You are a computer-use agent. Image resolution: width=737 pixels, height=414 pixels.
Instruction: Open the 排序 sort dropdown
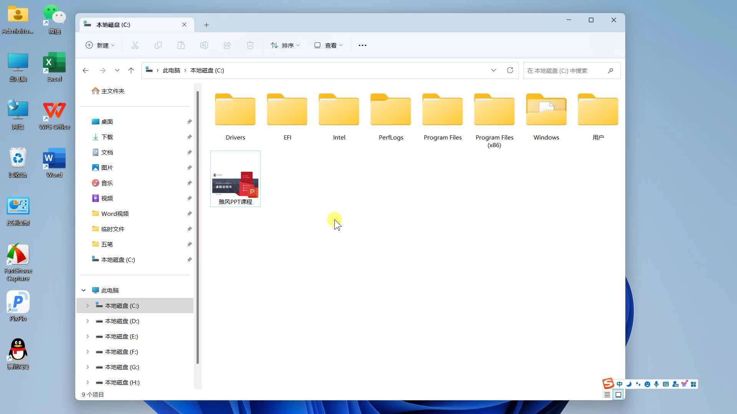(285, 45)
